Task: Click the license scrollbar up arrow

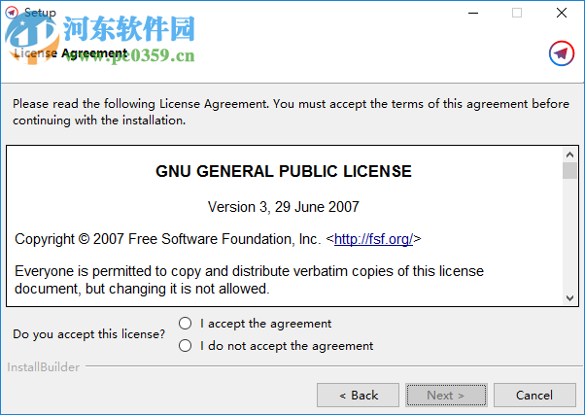Action: [x=569, y=155]
